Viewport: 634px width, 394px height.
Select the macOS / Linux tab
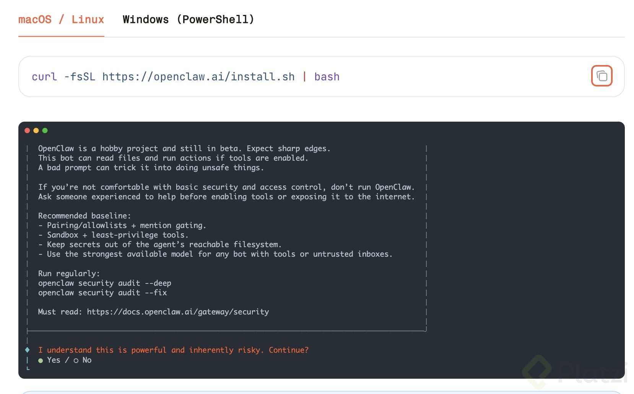click(61, 19)
